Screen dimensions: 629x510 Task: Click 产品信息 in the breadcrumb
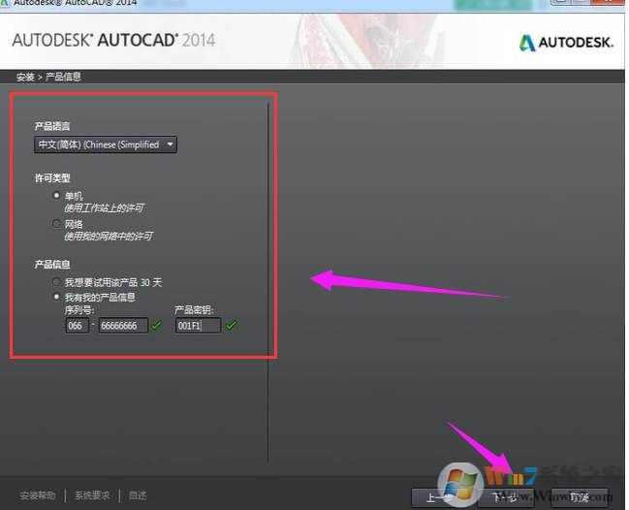[x=63, y=76]
